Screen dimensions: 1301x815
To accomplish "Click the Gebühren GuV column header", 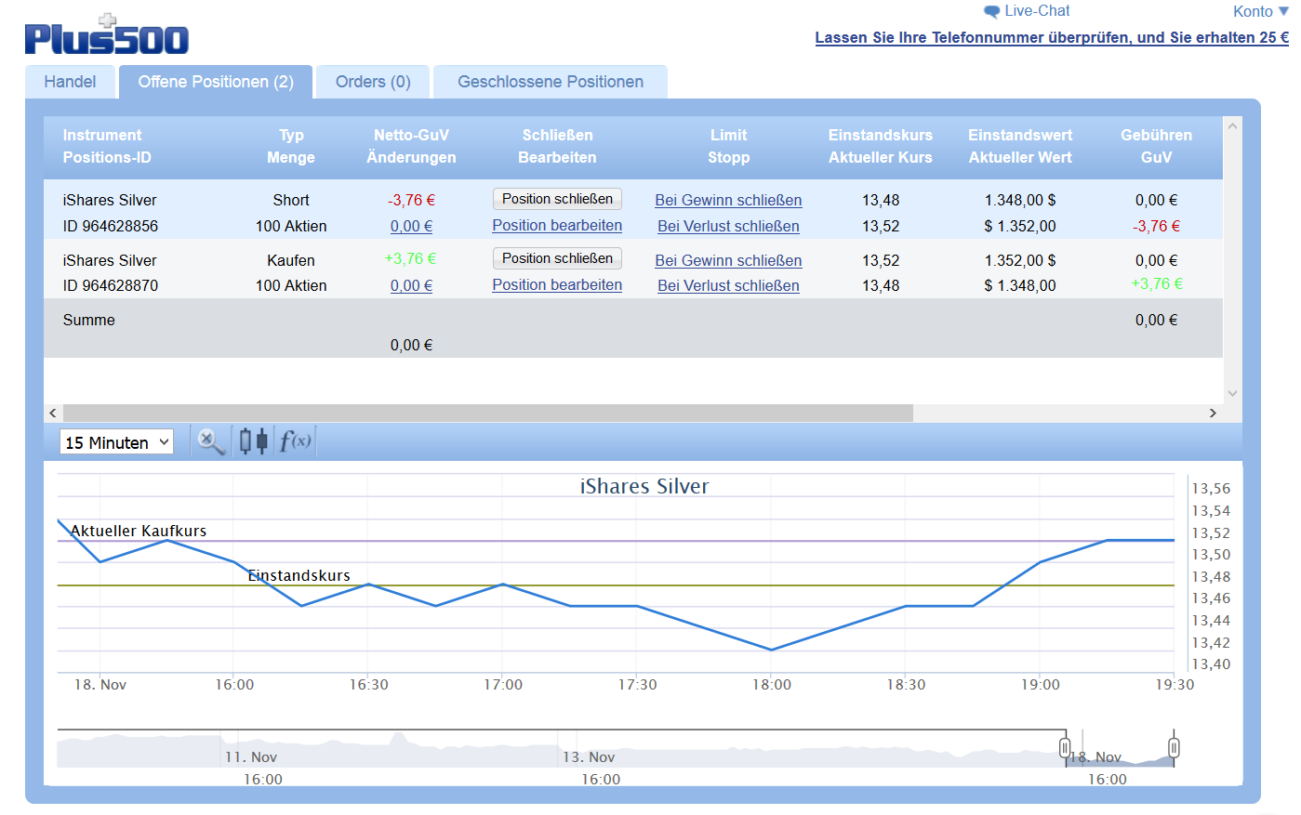I will tap(1156, 147).
